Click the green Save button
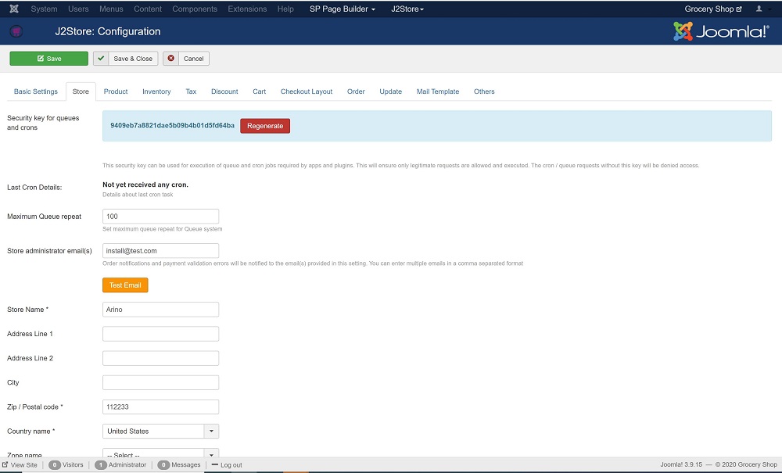This screenshot has height=473, width=782. (x=48, y=59)
